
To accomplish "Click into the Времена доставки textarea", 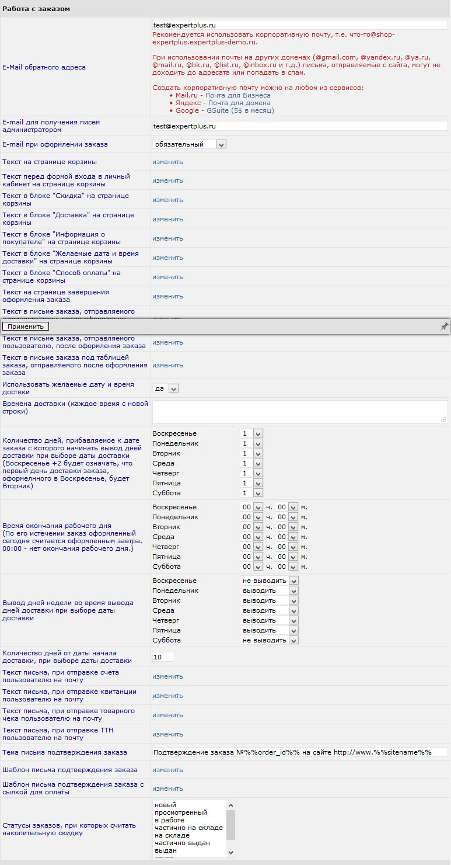I will (300, 411).
